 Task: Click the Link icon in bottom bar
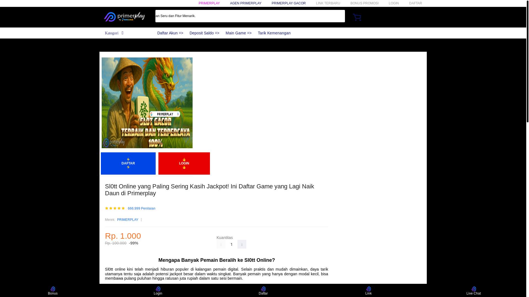pos(368,291)
